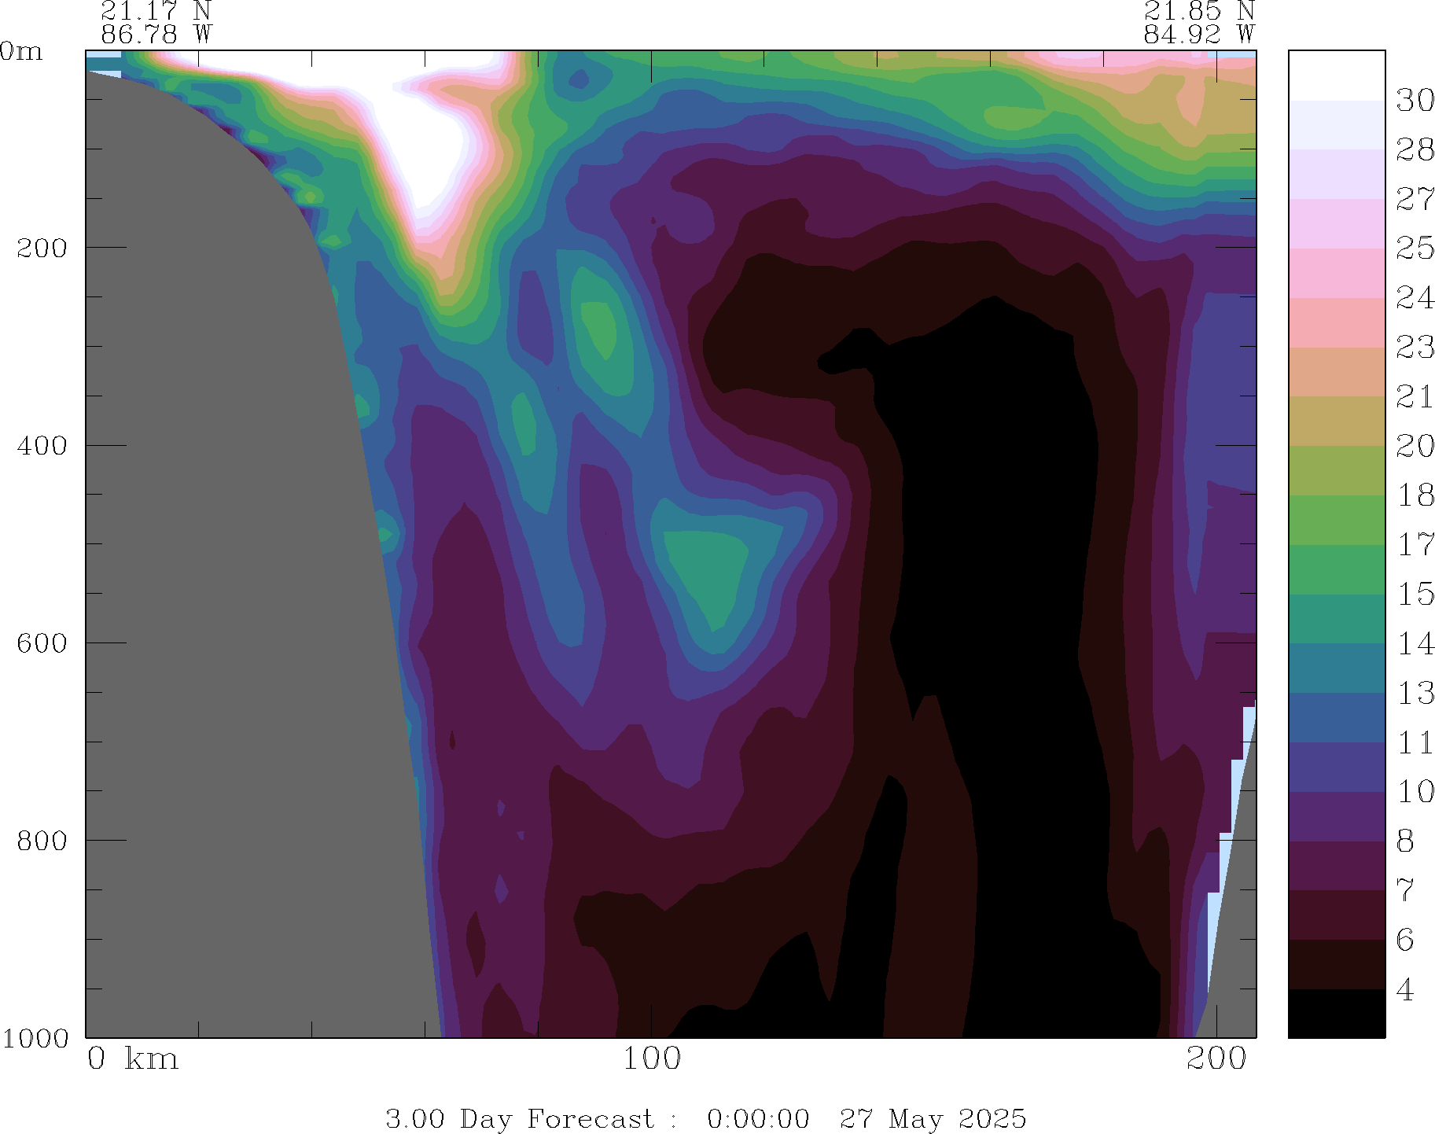
Task: Click the bright green colorbar swatch between 17 and 18
Action: point(1336,520)
